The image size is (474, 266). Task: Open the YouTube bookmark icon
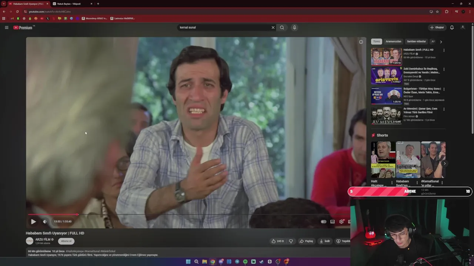[x=42, y=18]
